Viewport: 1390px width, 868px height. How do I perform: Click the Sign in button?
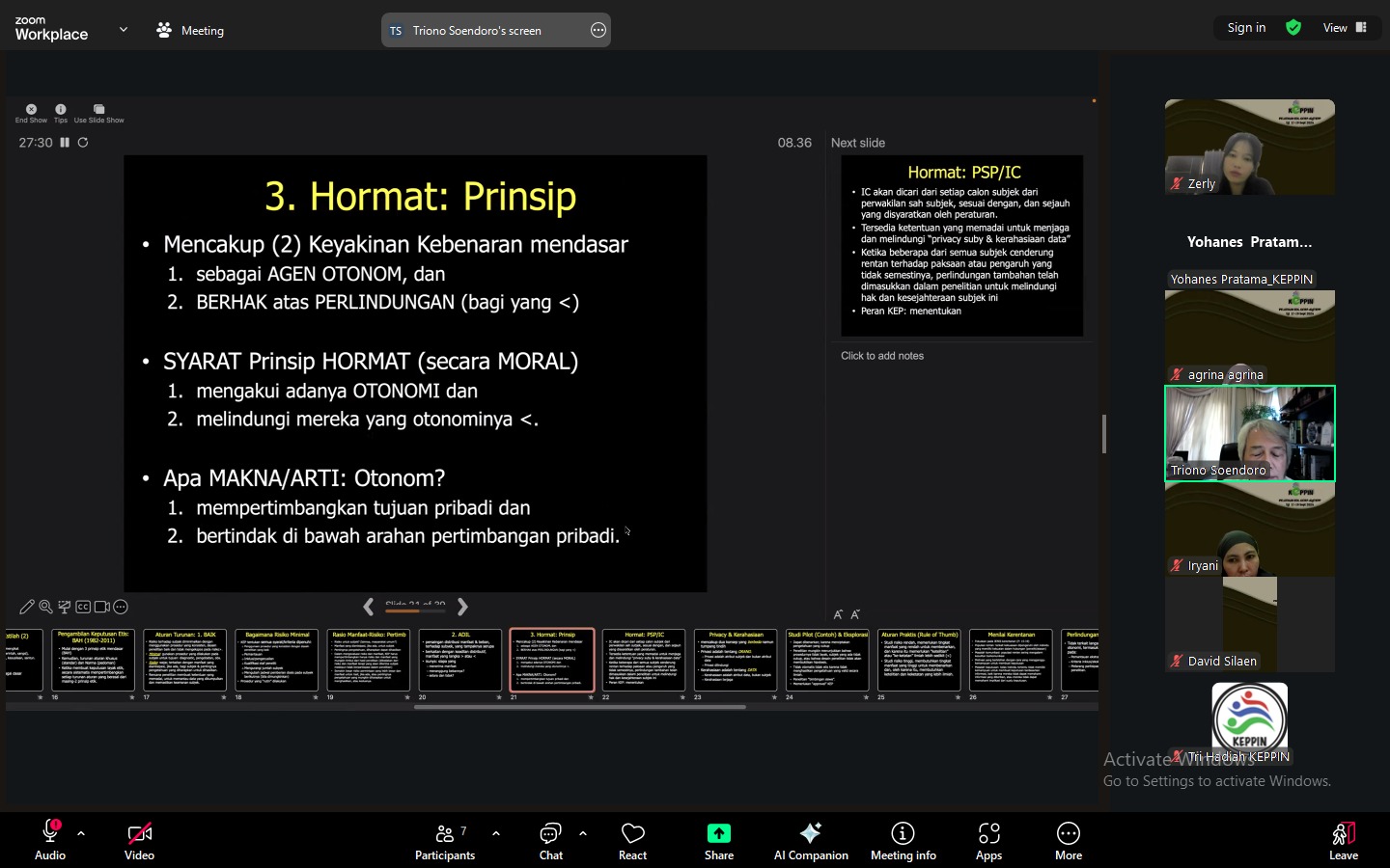[x=1246, y=28]
